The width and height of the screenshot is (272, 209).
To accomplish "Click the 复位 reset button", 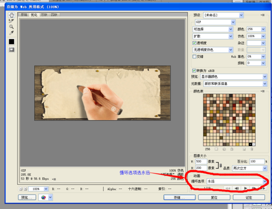I will click(x=214, y=197).
